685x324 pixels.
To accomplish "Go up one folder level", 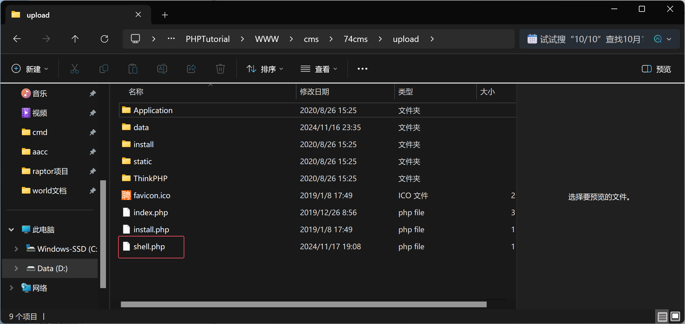I will [75, 39].
